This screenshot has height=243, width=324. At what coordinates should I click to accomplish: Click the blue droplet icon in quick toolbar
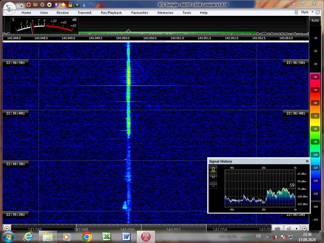point(84,4)
